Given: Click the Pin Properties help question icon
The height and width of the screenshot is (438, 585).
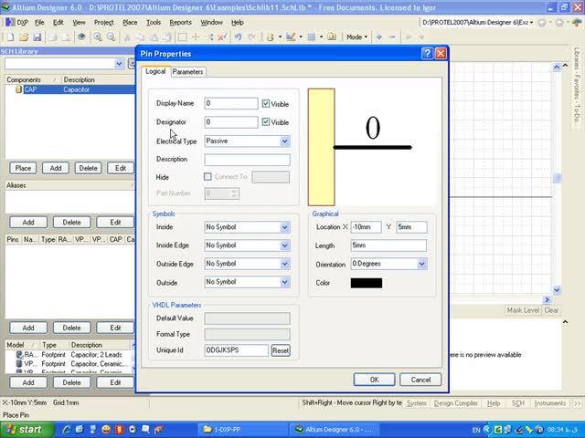Looking at the screenshot, I should click(427, 53).
